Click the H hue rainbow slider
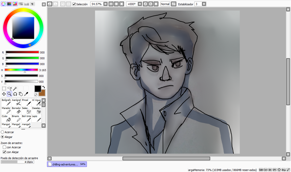Screen dimensions: 291x172 (21, 70)
